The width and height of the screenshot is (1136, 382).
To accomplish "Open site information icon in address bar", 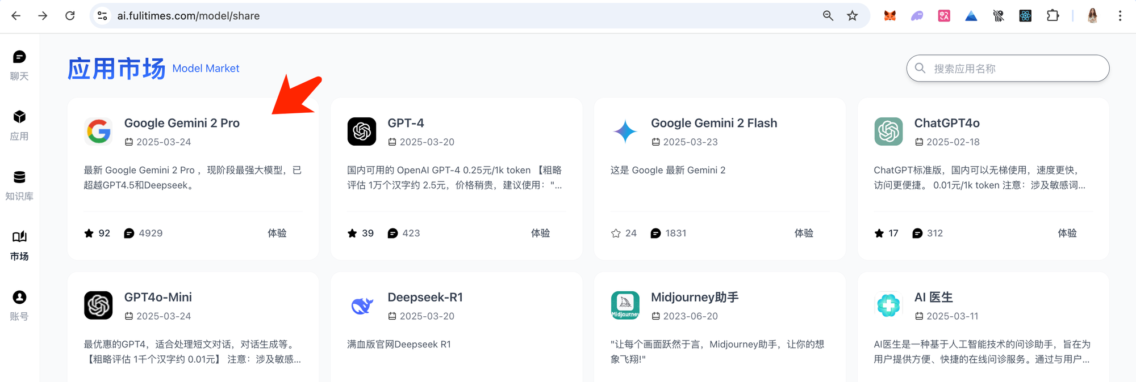I will tap(102, 16).
